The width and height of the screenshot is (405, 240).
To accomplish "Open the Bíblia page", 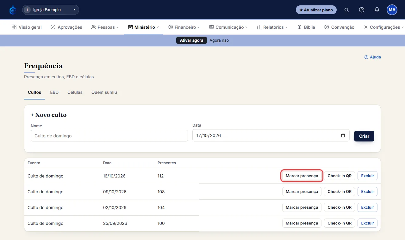I will click(306, 27).
